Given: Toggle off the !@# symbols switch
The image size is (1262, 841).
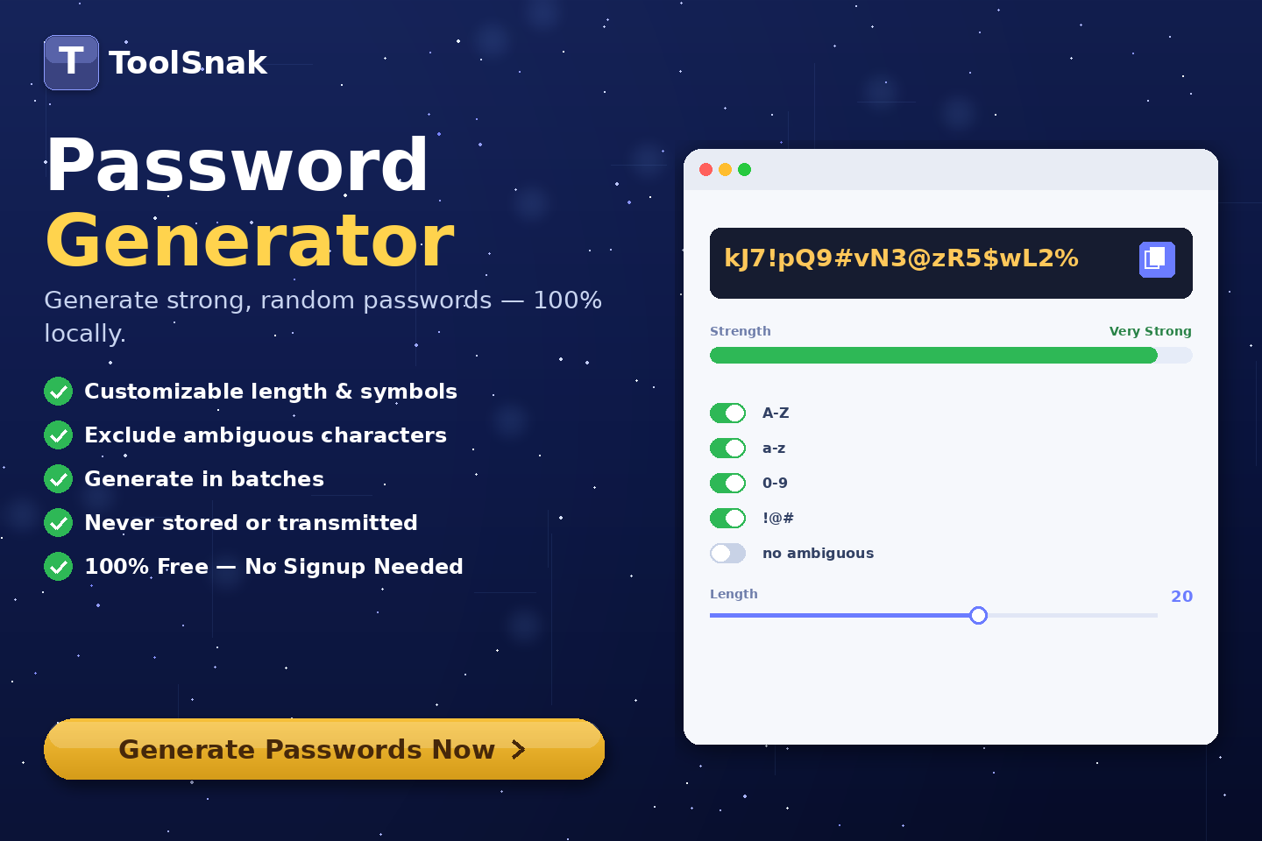Looking at the screenshot, I should click(x=728, y=518).
